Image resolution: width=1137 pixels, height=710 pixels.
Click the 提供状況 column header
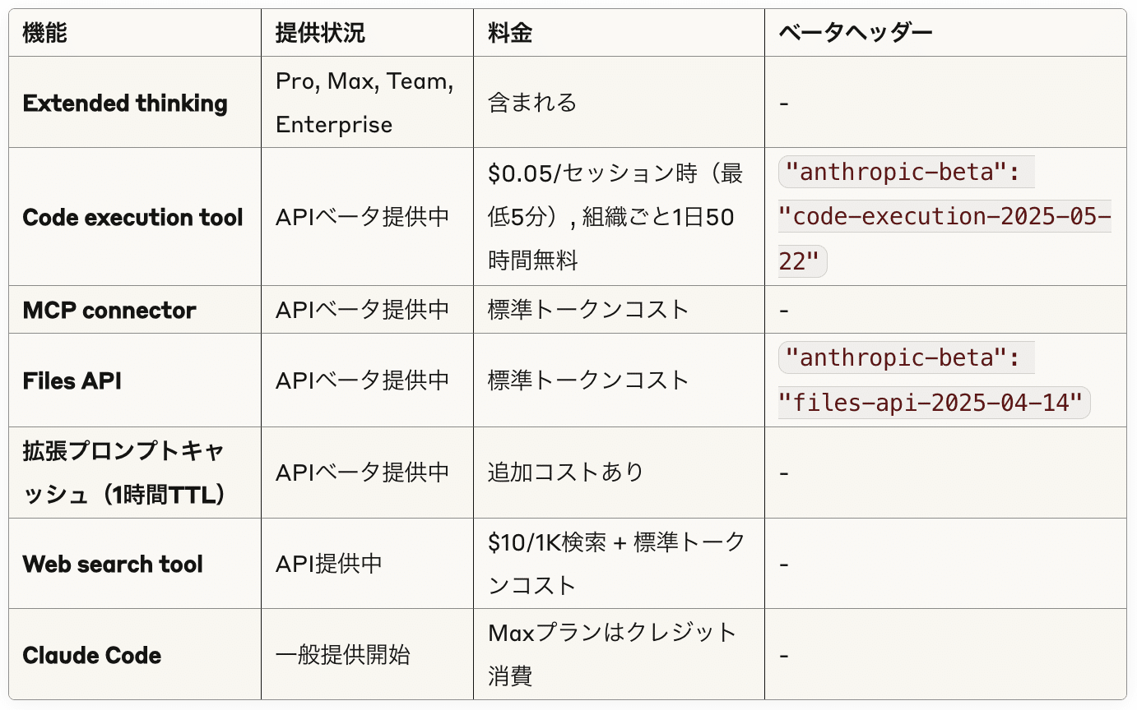point(320,33)
